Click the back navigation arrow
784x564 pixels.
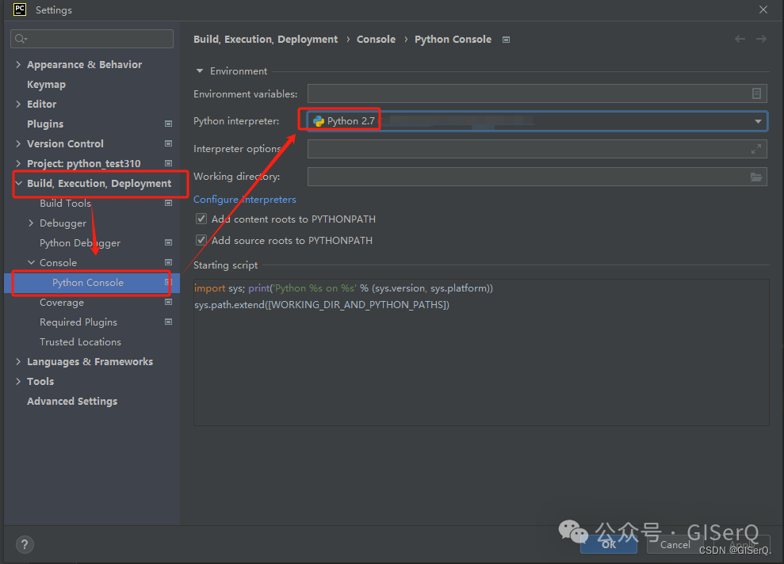740,39
